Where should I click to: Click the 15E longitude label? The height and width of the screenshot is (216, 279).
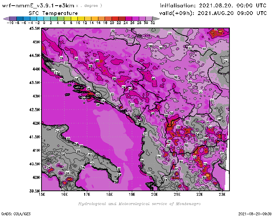pyautogui.click(x=42, y=194)
